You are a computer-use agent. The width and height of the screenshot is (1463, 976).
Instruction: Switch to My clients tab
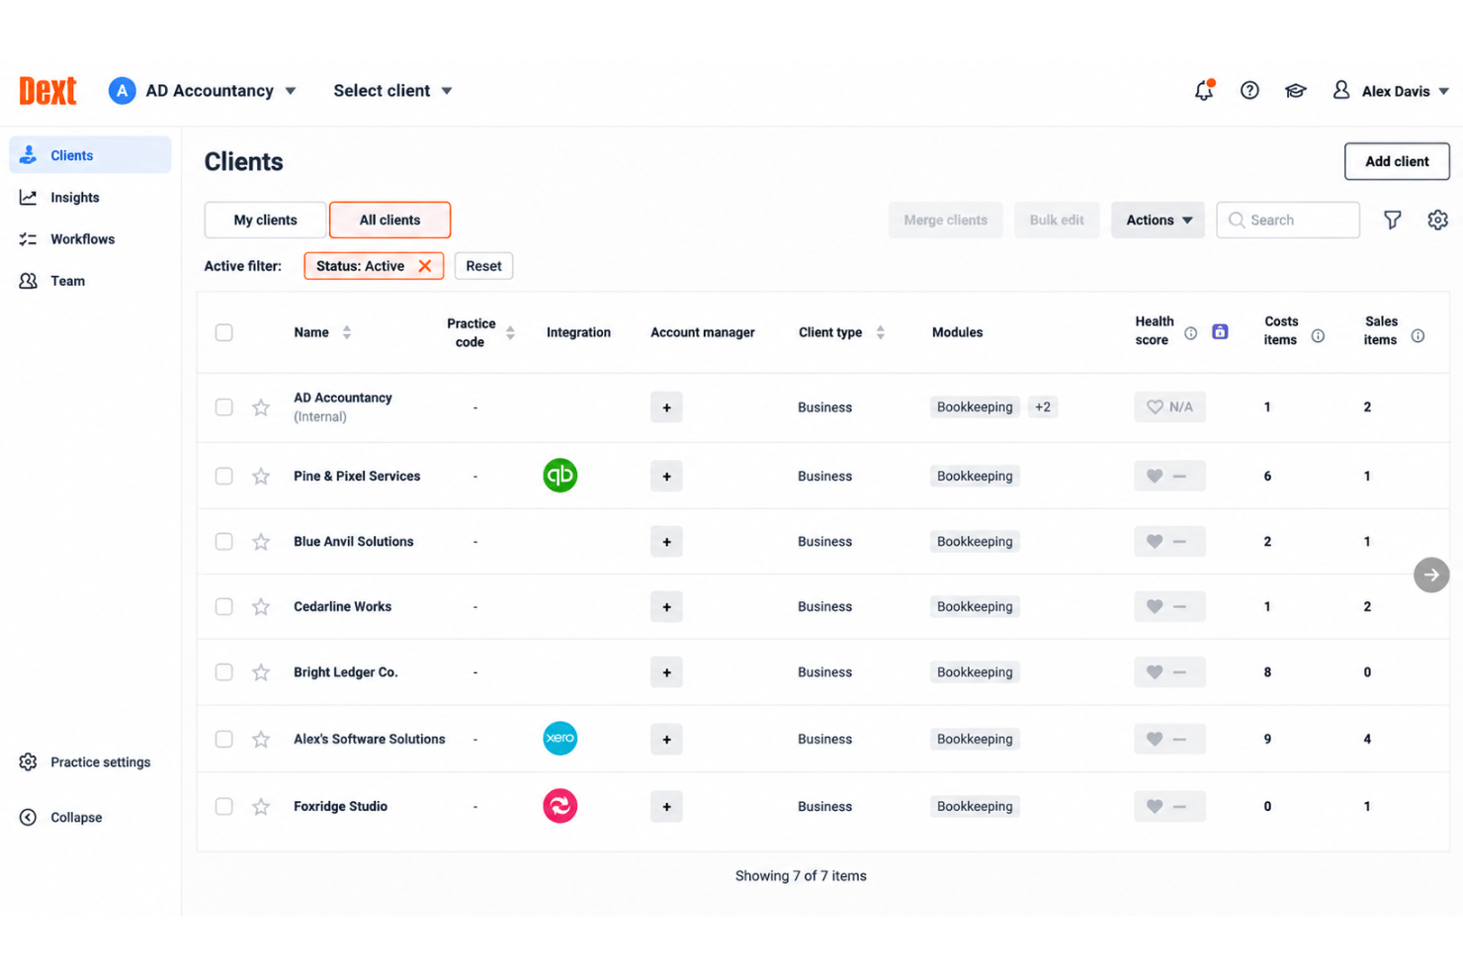coord(265,220)
